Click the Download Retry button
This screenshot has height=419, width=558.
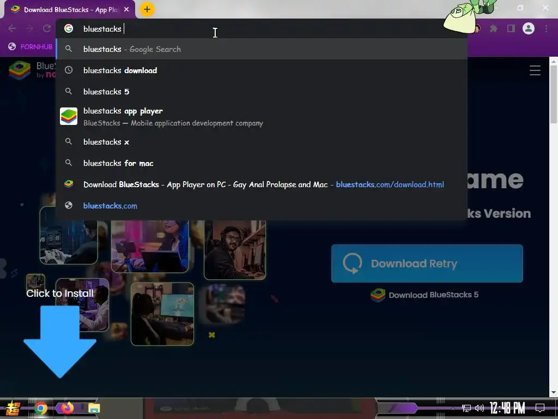tap(427, 264)
